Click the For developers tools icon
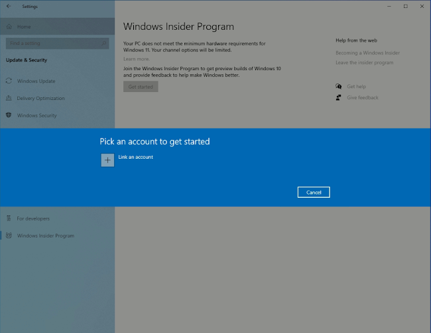Image resolution: width=431 pixels, height=333 pixels. pyautogui.click(x=9, y=218)
